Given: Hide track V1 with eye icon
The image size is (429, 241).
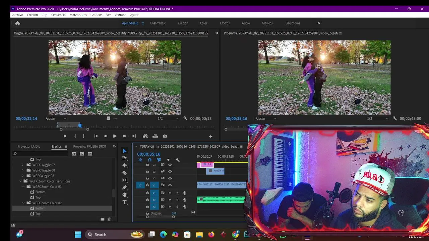Looking at the screenshot, I should click(x=170, y=185).
